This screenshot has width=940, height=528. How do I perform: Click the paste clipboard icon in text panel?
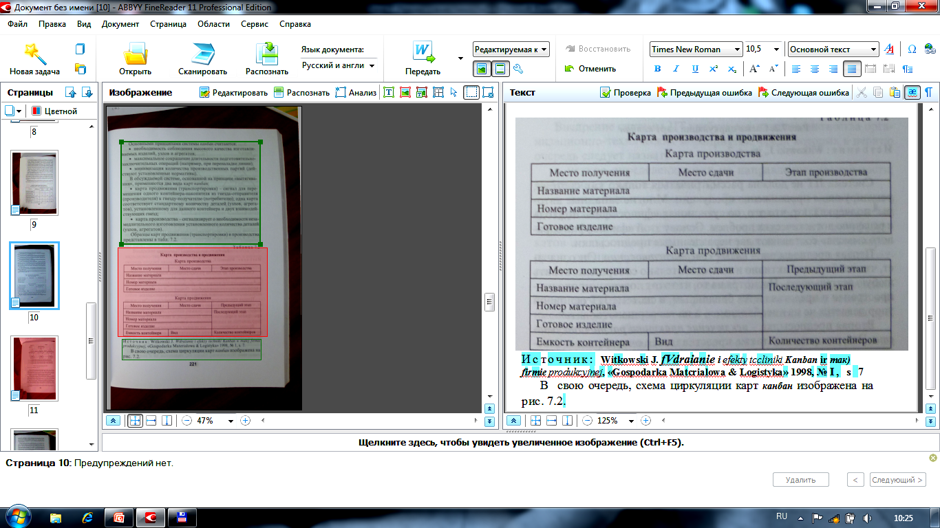pyautogui.click(x=895, y=92)
